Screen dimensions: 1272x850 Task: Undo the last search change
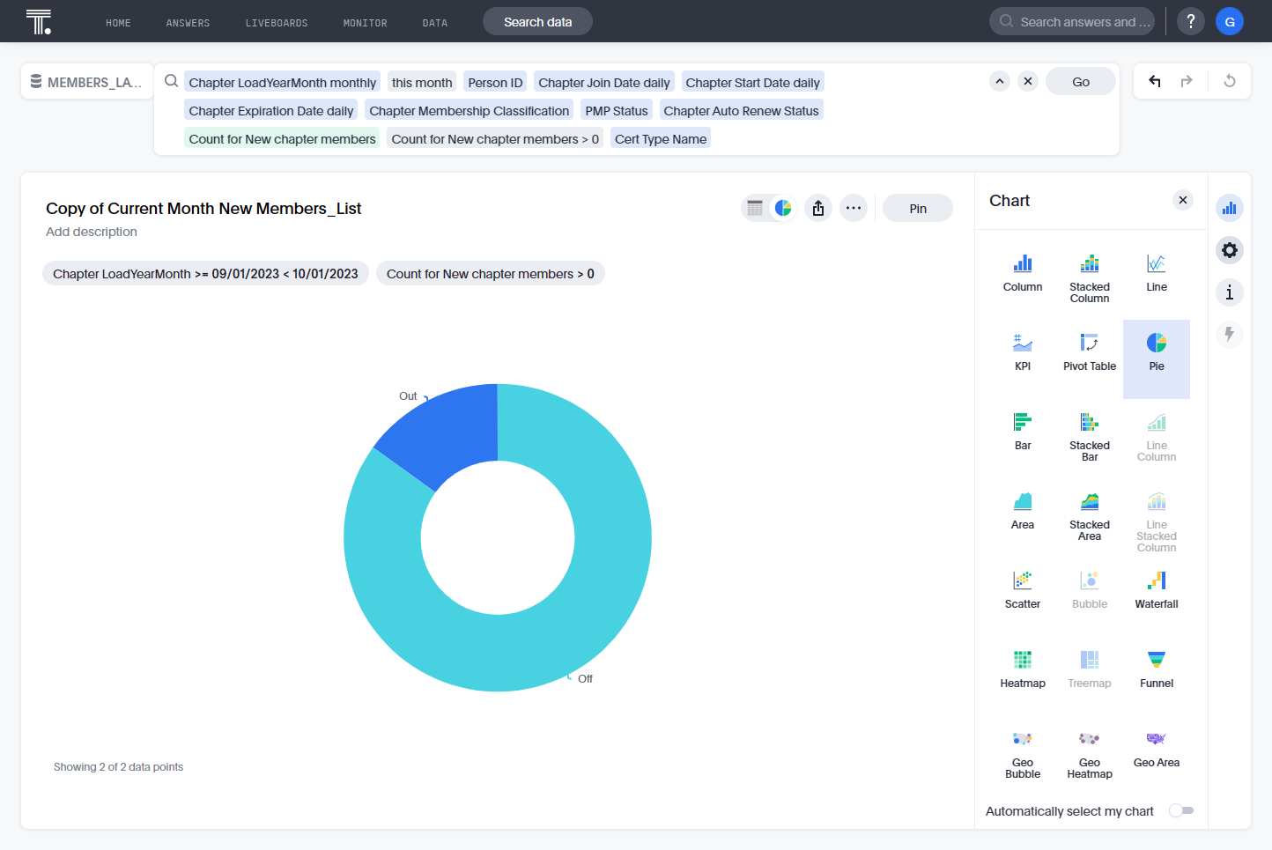pyautogui.click(x=1155, y=81)
